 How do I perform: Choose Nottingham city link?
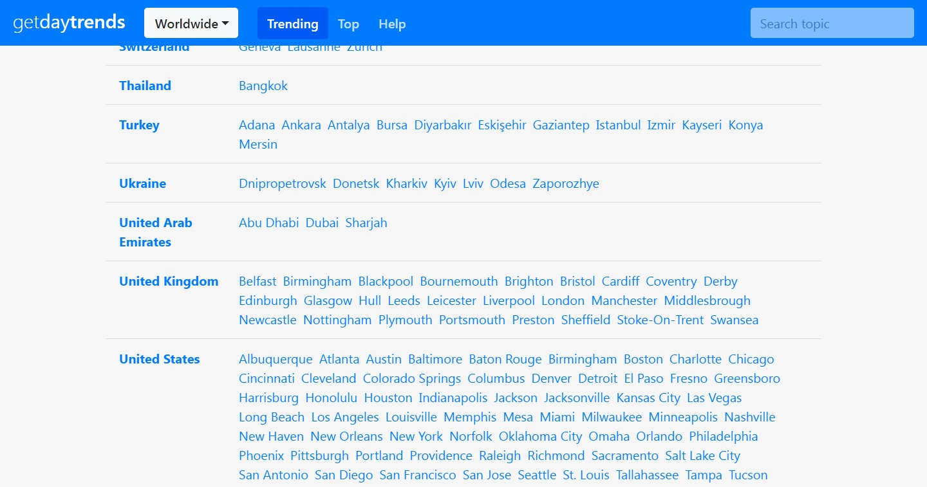pos(337,320)
